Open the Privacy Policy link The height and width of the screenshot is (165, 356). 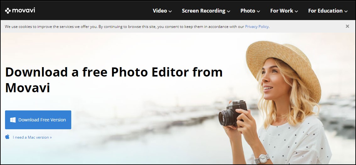tap(257, 27)
